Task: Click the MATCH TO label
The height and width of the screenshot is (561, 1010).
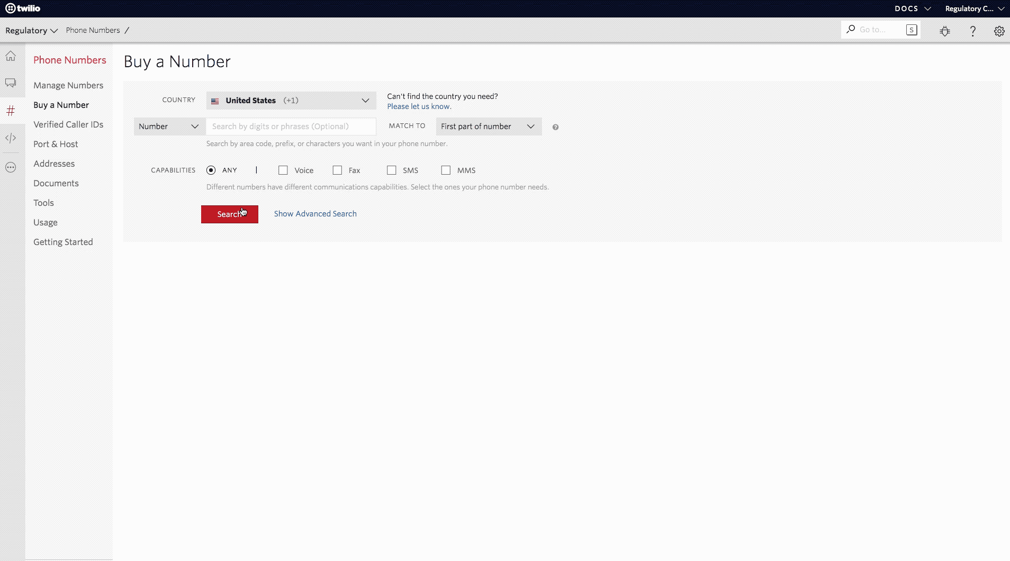Action: [407, 126]
